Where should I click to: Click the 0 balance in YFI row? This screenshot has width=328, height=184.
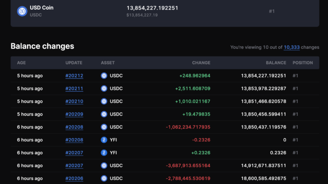point(284,140)
